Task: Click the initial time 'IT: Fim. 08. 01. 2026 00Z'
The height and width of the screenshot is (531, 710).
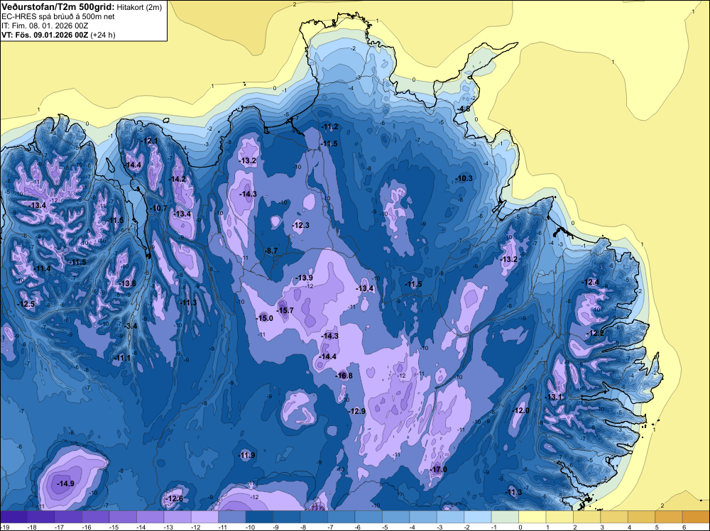Action: 45,26
